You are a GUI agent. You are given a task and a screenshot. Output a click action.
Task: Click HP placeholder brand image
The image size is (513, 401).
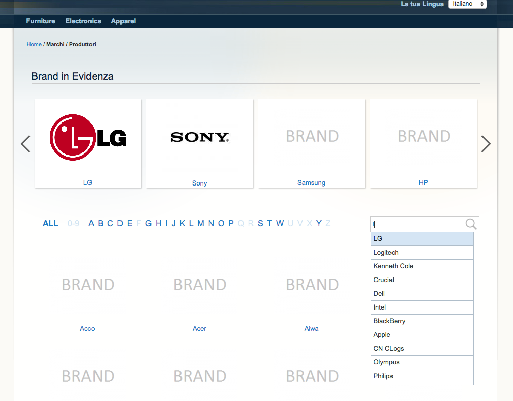424,136
